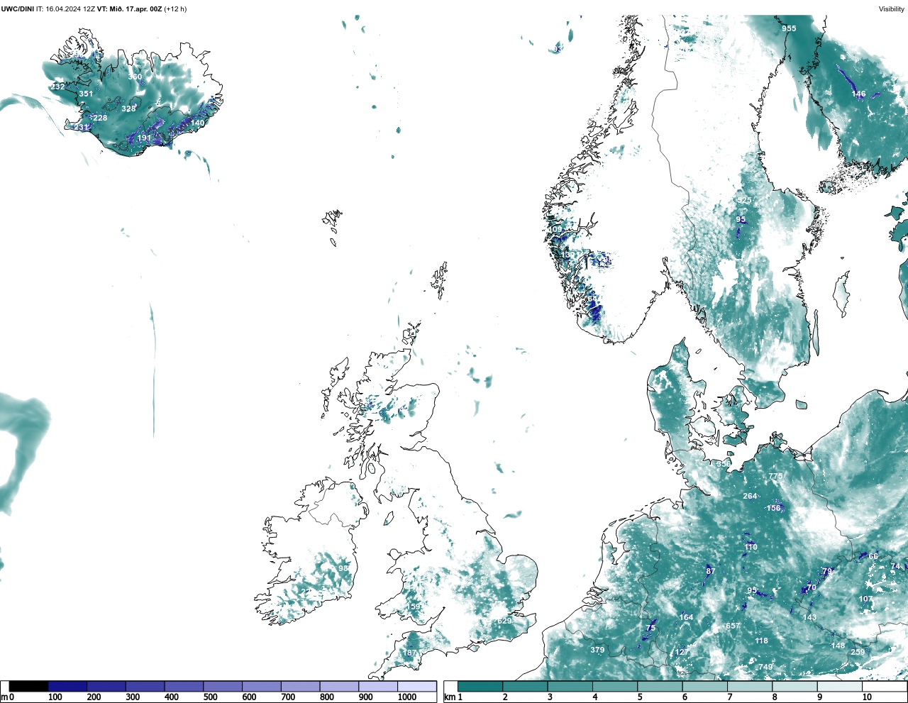Click the '232' value in west Iceland
This screenshot has width=908, height=703.
point(57,87)
